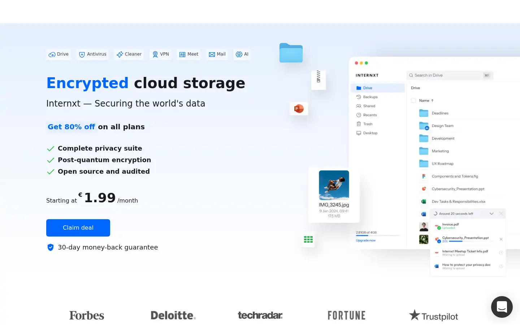Click the Deloitte logo

173,315
